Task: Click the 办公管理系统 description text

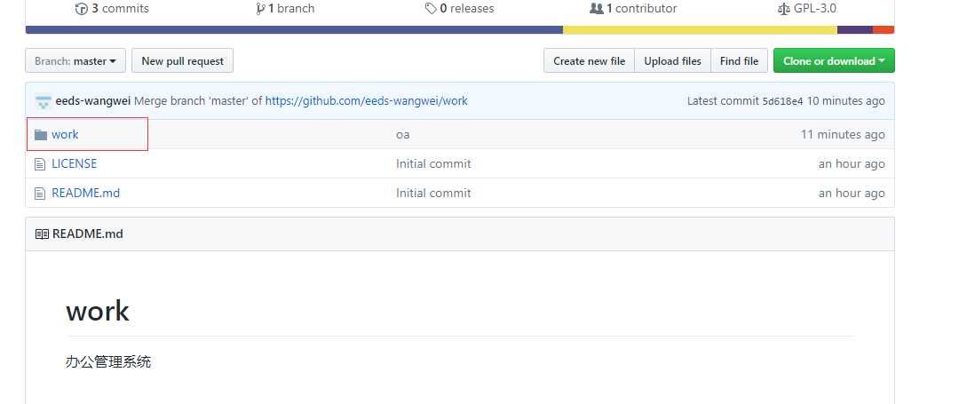Action: click(x=108, y=362)
